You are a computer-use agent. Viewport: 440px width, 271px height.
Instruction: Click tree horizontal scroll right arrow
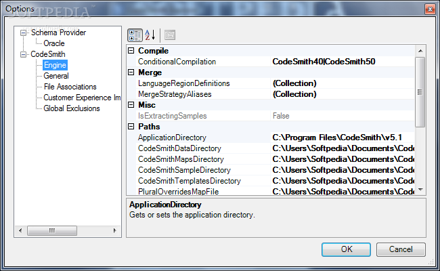[115, 230]
